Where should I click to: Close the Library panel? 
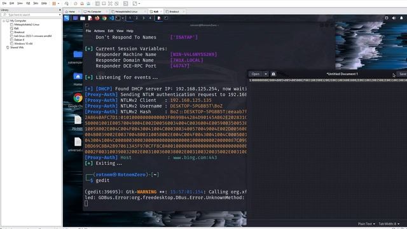pos(60,10)
